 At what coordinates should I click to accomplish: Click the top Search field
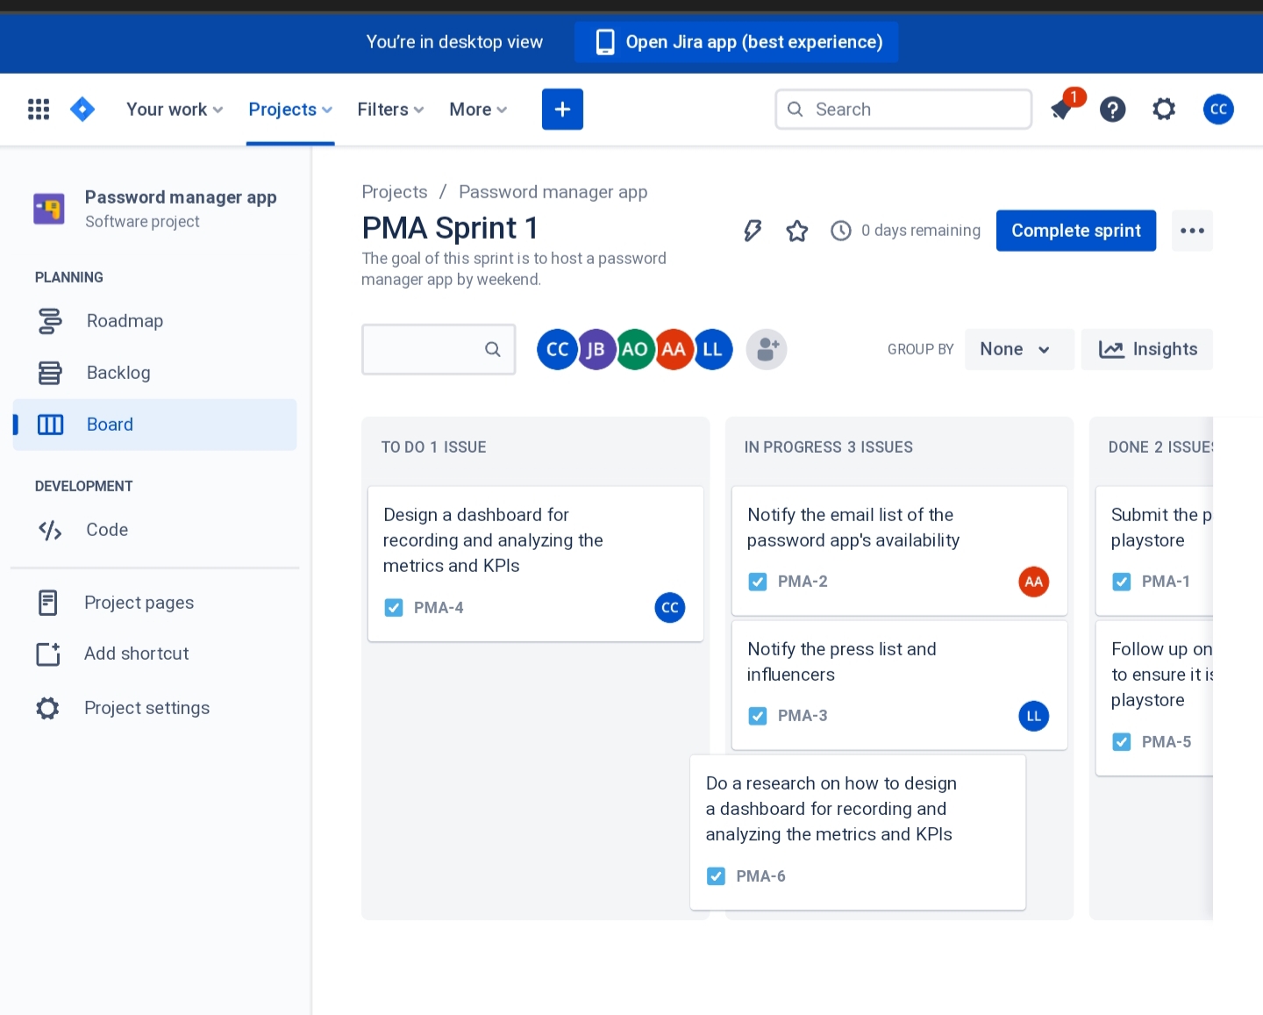pyautogui.click(x=903, y=110)
